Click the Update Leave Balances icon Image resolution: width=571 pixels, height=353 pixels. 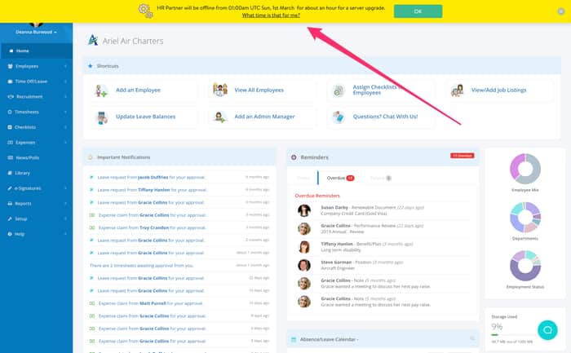101,117
